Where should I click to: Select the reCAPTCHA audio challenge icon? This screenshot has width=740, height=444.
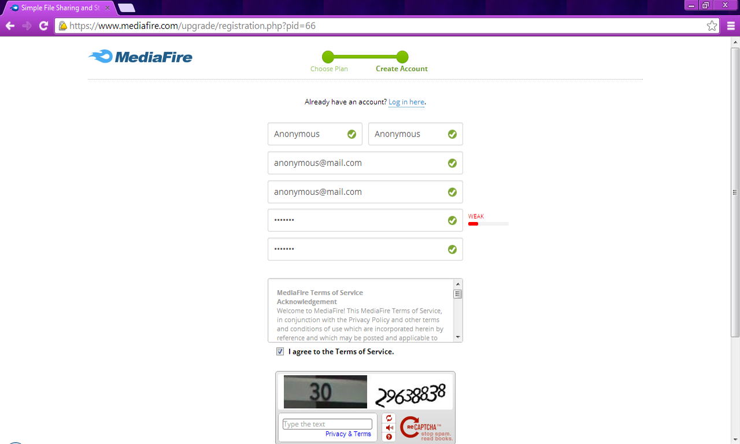click(388, 427)
